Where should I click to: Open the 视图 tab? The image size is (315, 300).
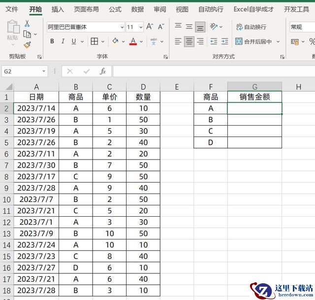(182, 9)
